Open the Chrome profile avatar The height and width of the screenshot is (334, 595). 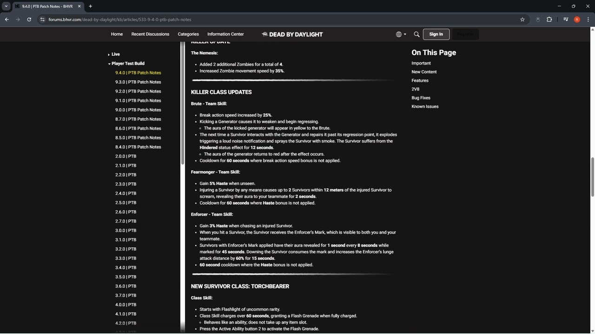click(x=577, y=19)
